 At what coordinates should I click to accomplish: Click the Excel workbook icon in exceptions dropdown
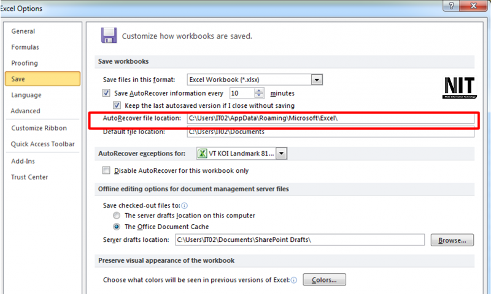click(x=203, y=153)
